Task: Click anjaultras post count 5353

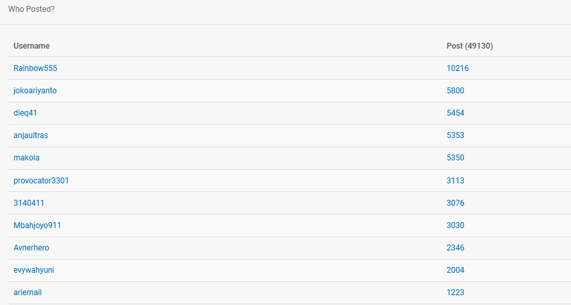Action: coord(455,135)
